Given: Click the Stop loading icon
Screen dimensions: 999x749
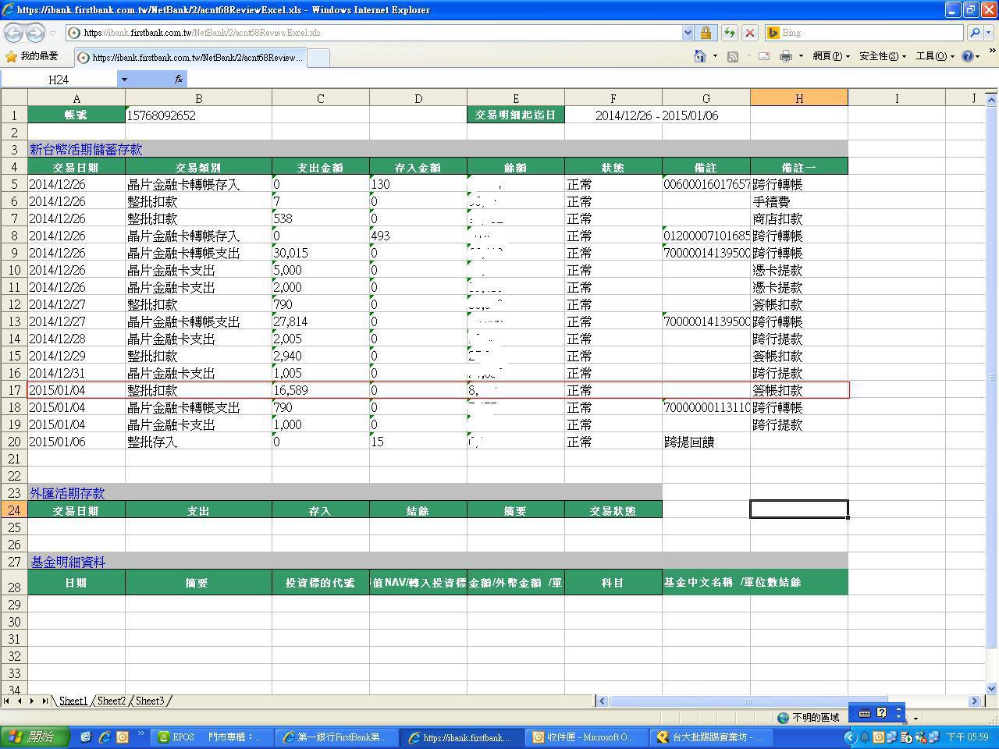Looking at the screenshot, I should (750, 33).
